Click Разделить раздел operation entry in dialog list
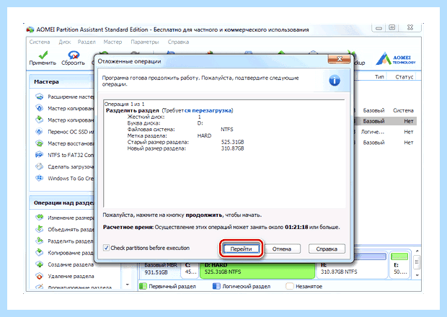447x317 pixels. (x=132, y=110)
